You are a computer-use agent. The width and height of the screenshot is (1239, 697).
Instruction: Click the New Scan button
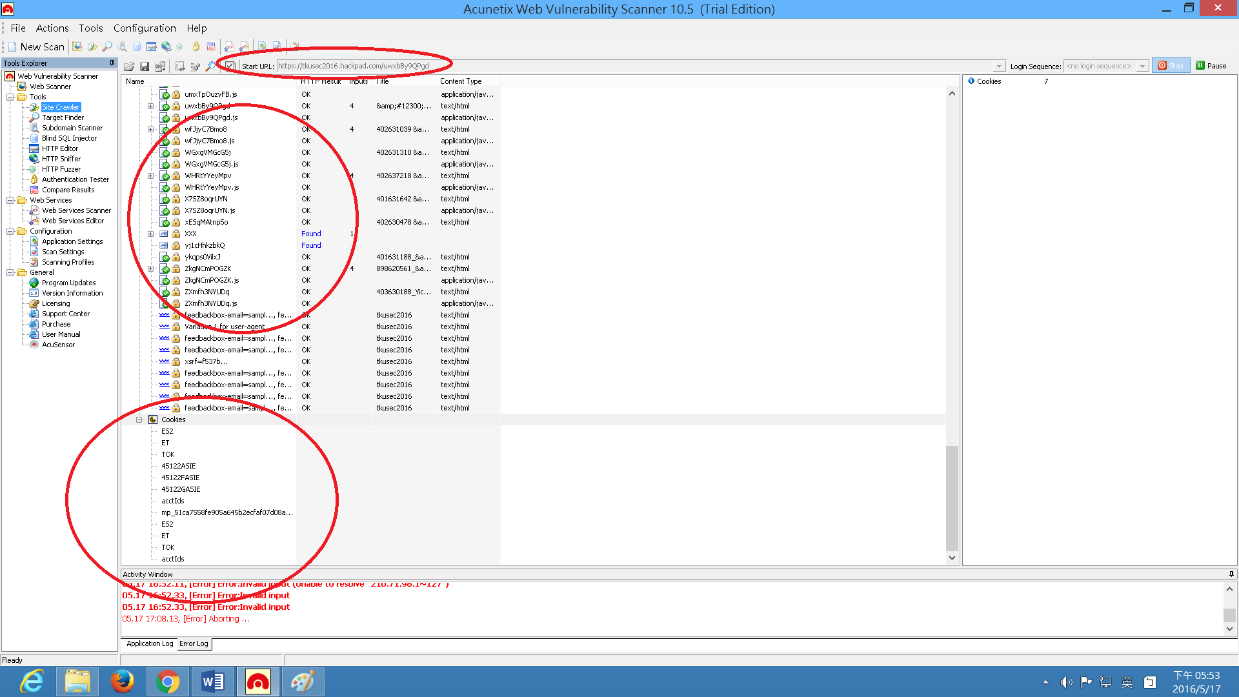pos(36,46)
